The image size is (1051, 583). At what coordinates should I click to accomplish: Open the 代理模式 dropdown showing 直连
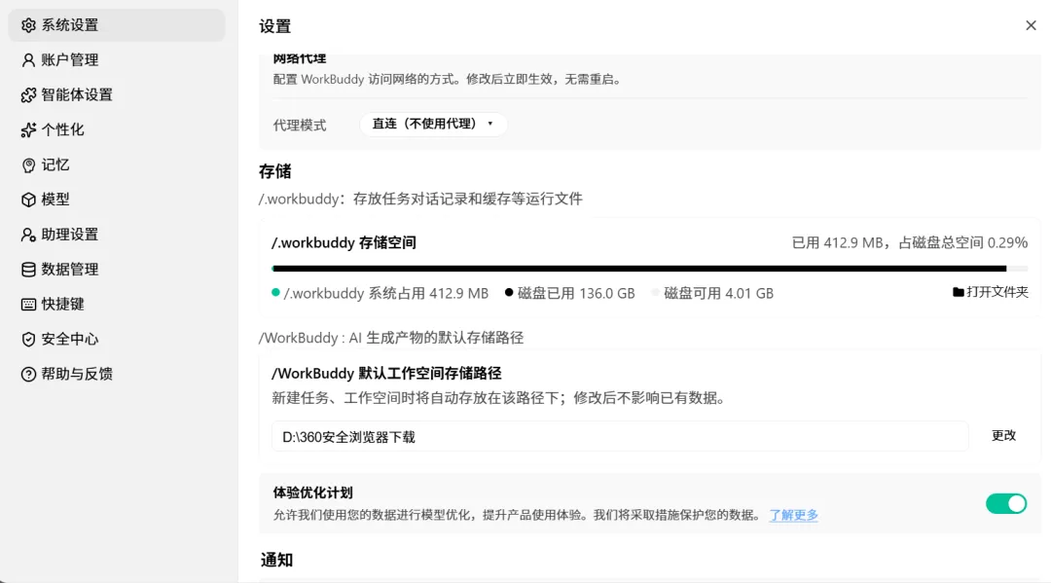point(433,124)
